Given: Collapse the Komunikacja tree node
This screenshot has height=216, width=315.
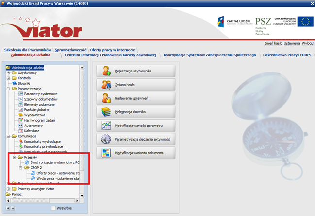Looking at the screenshot, I should point(8,136).
